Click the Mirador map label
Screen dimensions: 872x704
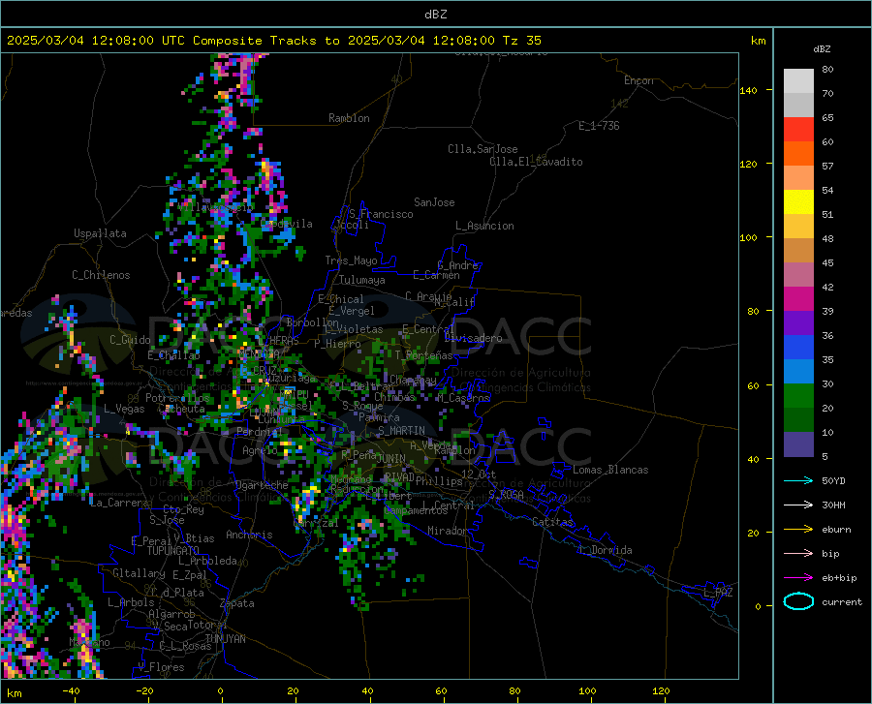(448, 531)
